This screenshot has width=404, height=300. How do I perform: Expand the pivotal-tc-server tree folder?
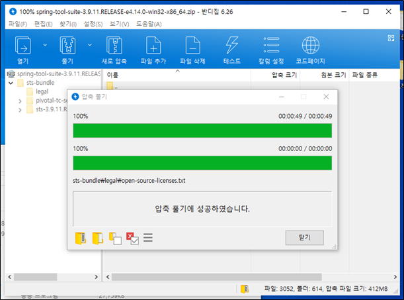pyautogui.click(x=20, y=101)
